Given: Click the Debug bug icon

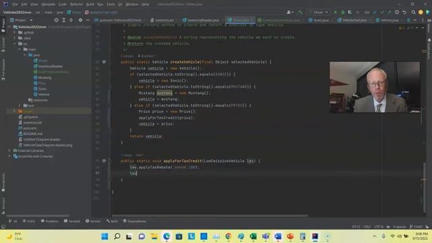Looking at the screenshot, I should (x=343, y=12).
